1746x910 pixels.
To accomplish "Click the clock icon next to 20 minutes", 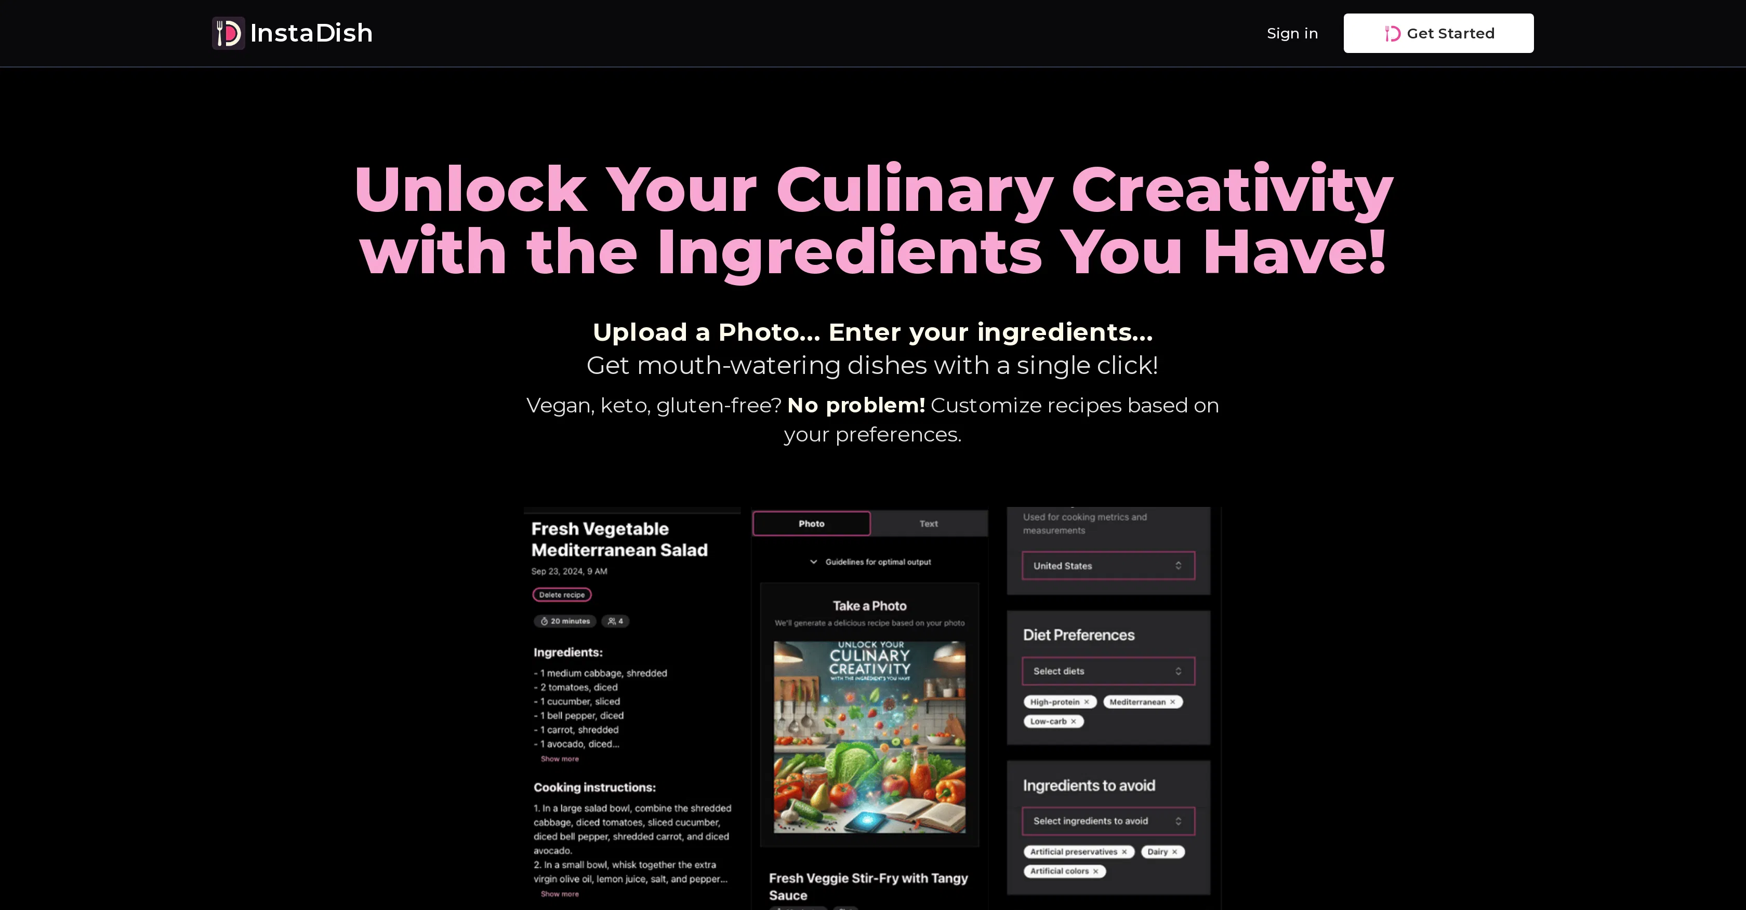I will 544,621.
